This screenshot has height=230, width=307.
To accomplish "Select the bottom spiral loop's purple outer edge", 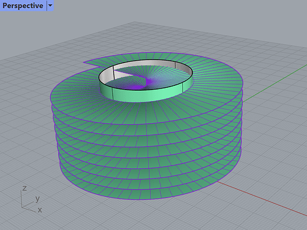I will pos(143,198).
